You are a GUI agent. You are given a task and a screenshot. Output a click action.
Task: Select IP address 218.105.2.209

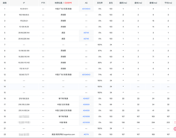pyautogui.click(x=24, y=104)
